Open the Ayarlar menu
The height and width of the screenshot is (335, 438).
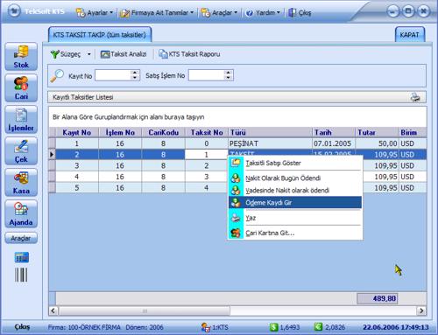tap(95, 12)
